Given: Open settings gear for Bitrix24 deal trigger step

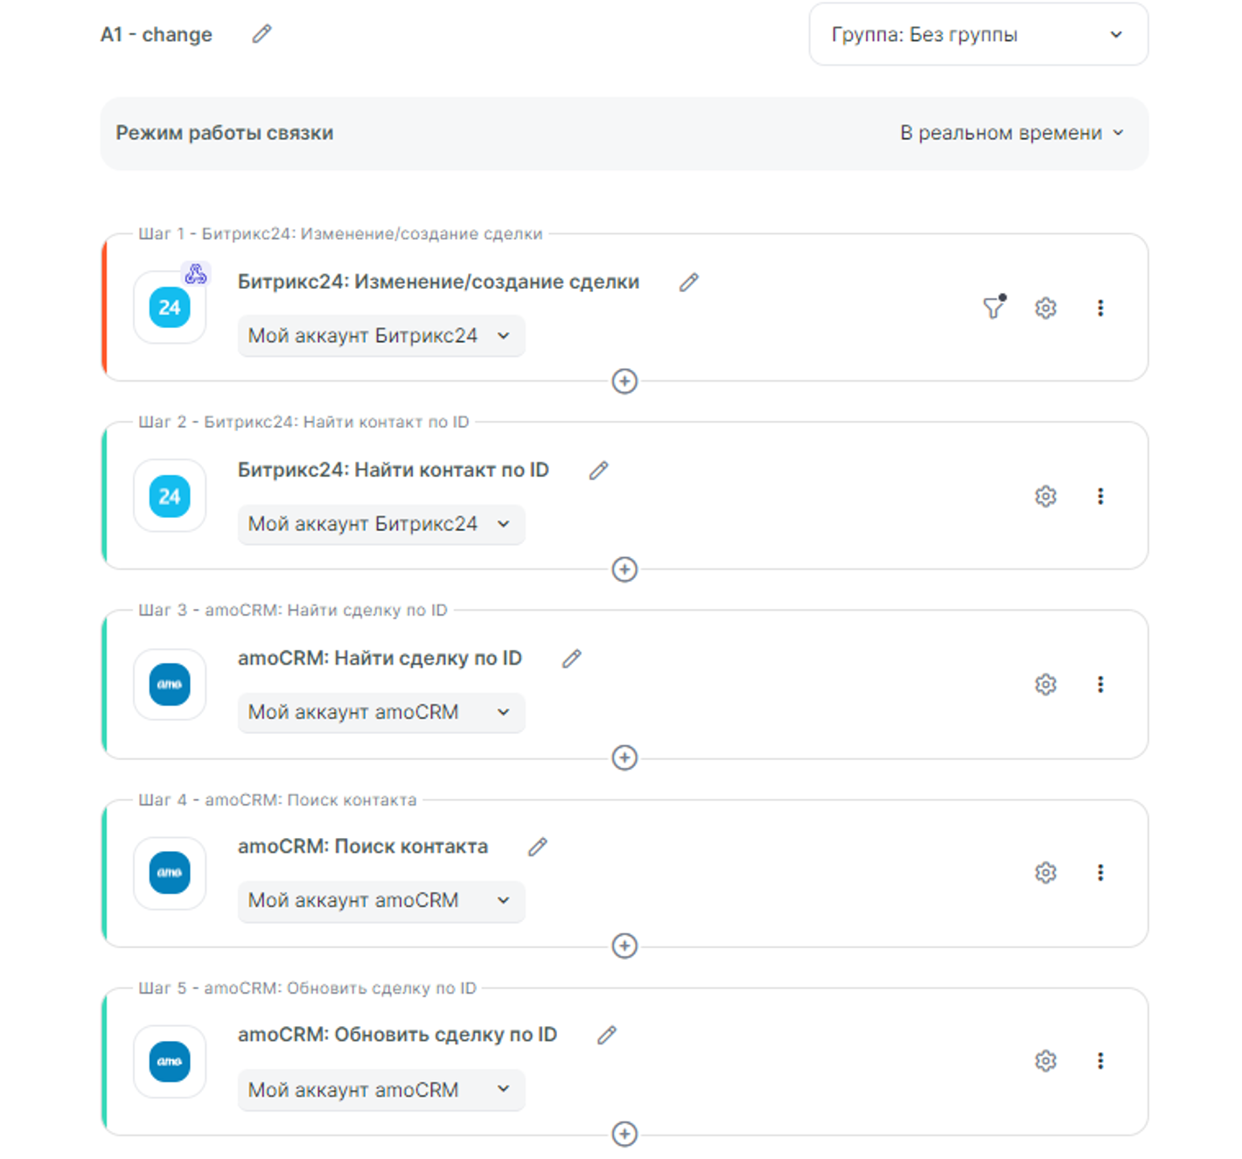Looking at the screenshot, I should [x=1045, y=308].
